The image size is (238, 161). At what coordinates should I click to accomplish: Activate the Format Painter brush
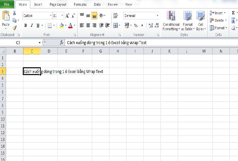[x=15, y=28]
